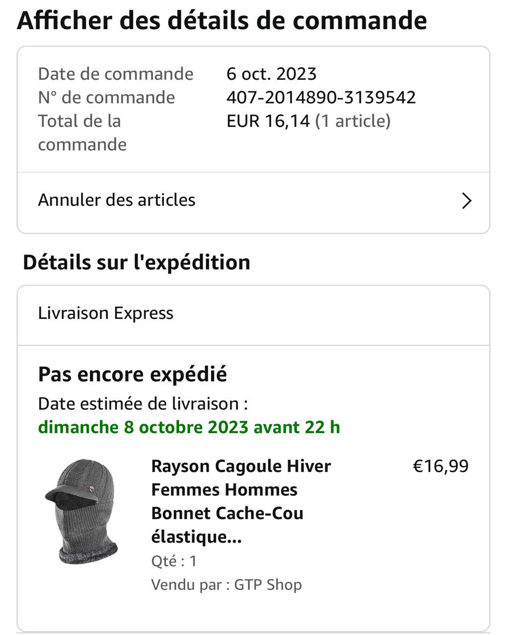Click the Détails sur l'expédition heading
The height and width of the screenshot is (635, 507).
[x=137, y=262]
